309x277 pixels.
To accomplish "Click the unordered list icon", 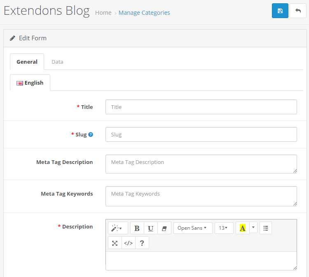I will (x=266, y=228).
